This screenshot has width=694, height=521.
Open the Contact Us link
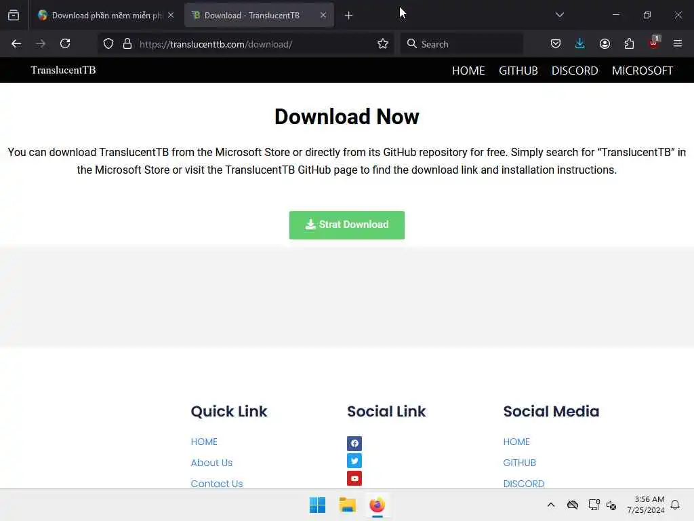(x=217, y=483)
